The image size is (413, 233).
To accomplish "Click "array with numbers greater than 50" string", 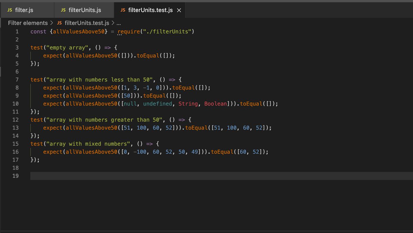I will [104, 120].
